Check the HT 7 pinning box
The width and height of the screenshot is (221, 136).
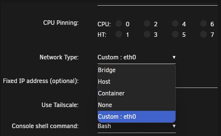tap(203, 34)
